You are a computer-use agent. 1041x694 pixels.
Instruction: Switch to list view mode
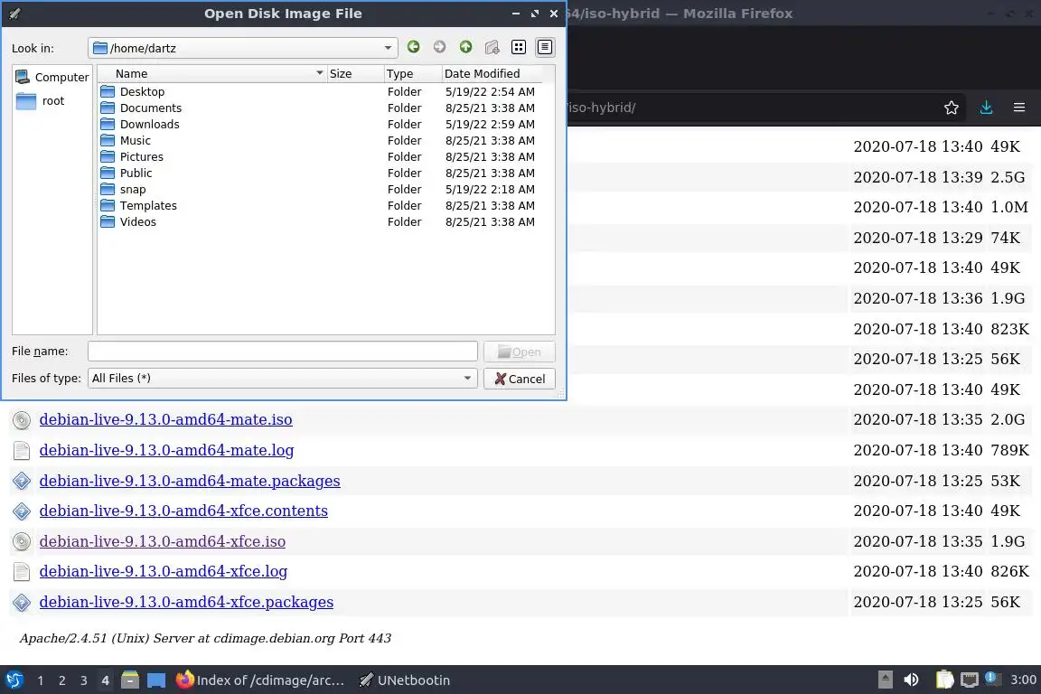(519, 46)
